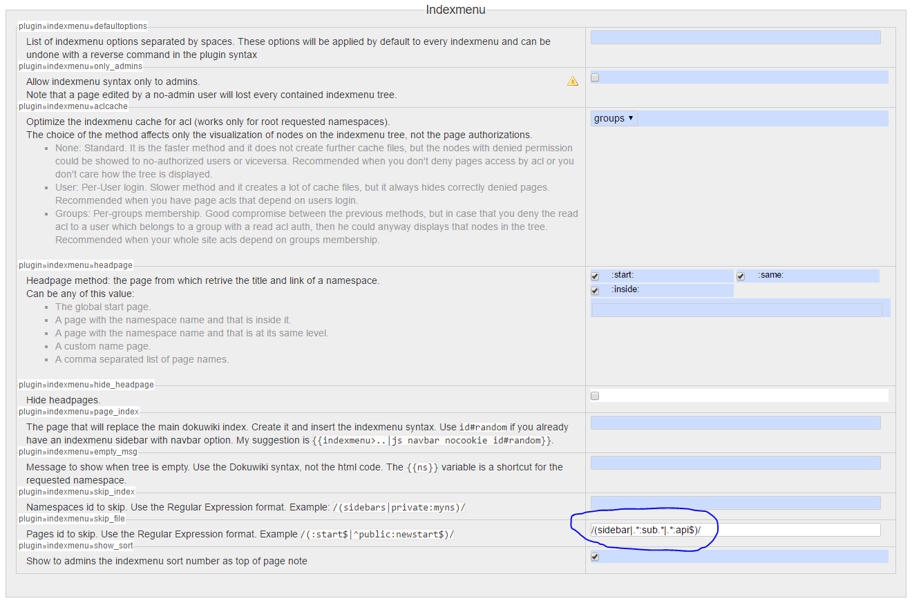921x612 pixels.
Task: Click 'Allow indexmenu syntax only to admins.' text
Action: click(x=113, y=82)
